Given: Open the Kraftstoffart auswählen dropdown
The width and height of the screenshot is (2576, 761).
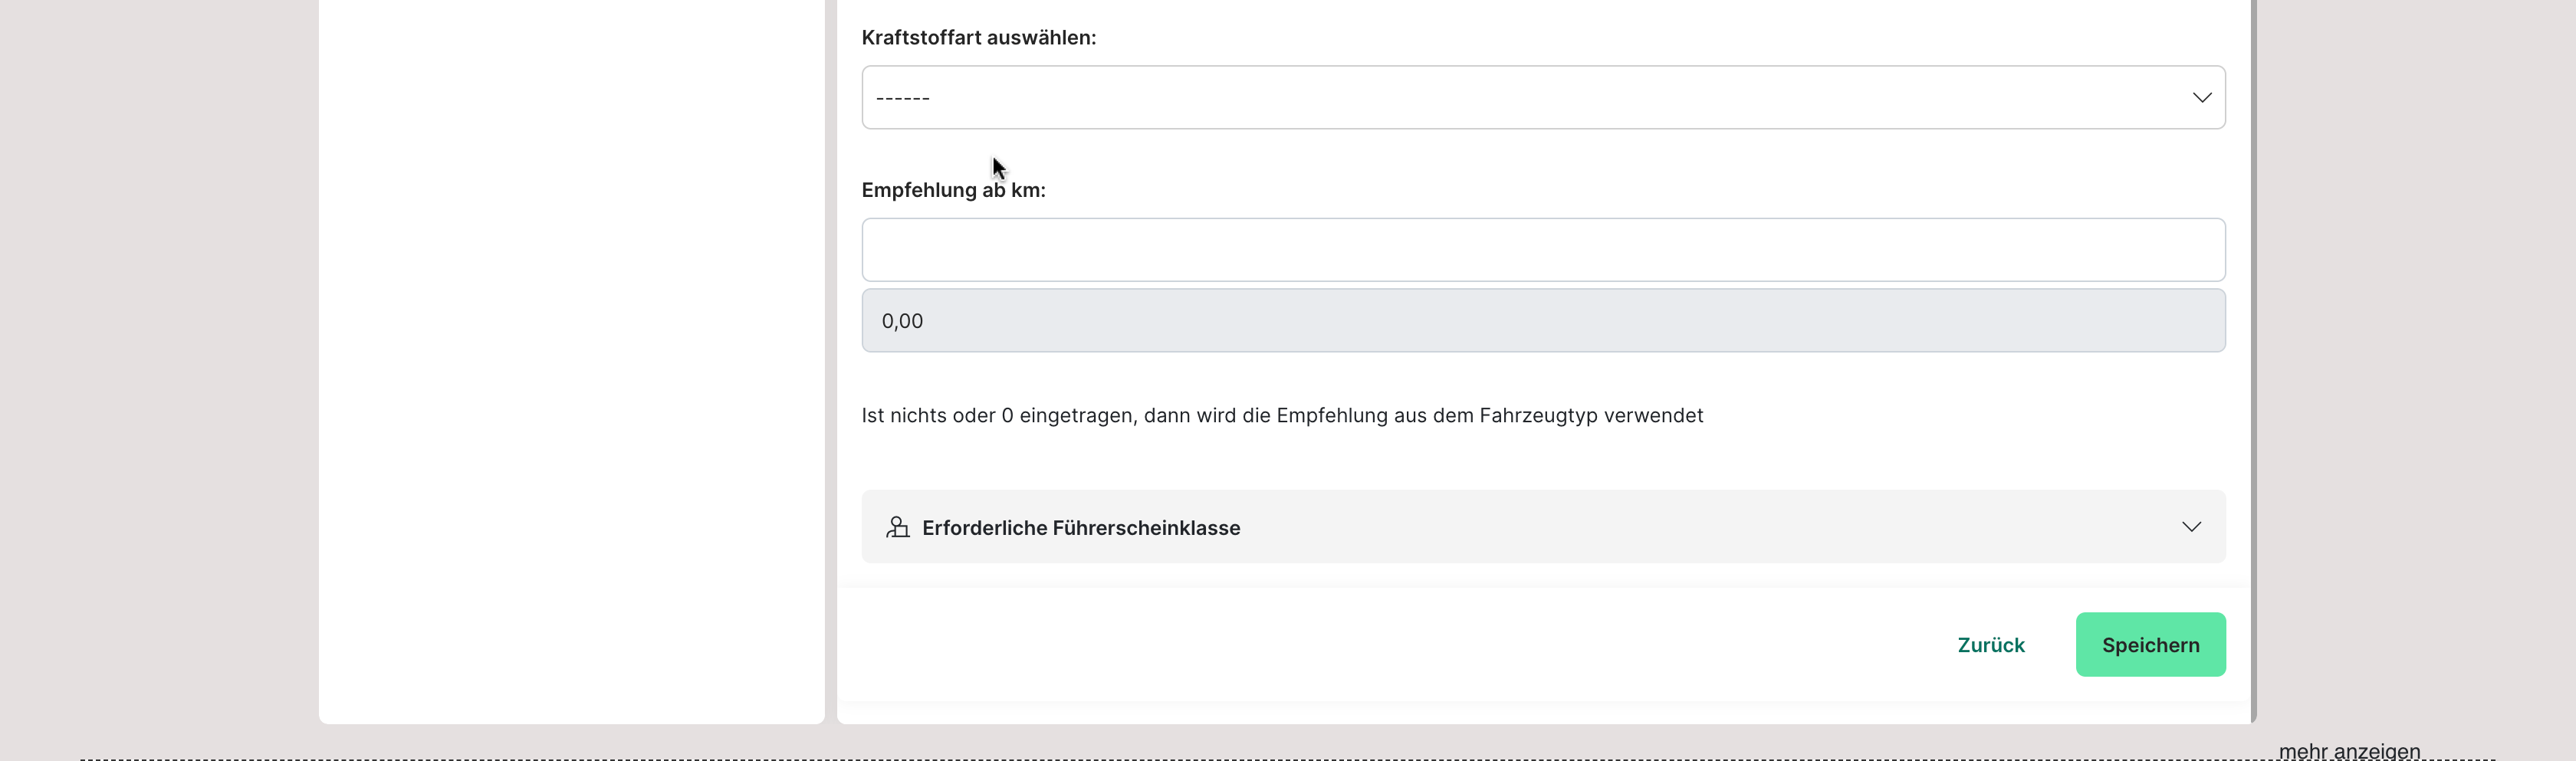Looking at the screenshot, I should 1542,97.
